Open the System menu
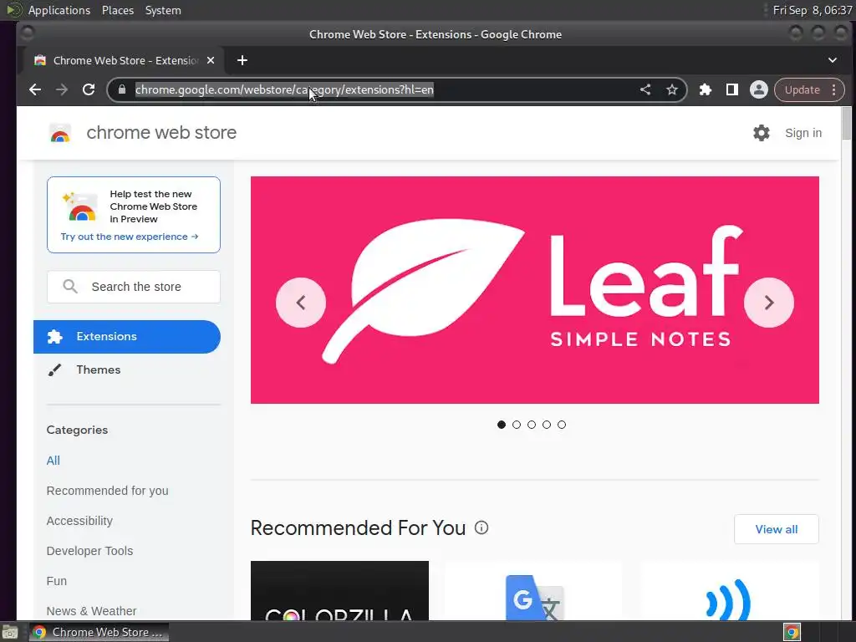 tap(163, 10)
